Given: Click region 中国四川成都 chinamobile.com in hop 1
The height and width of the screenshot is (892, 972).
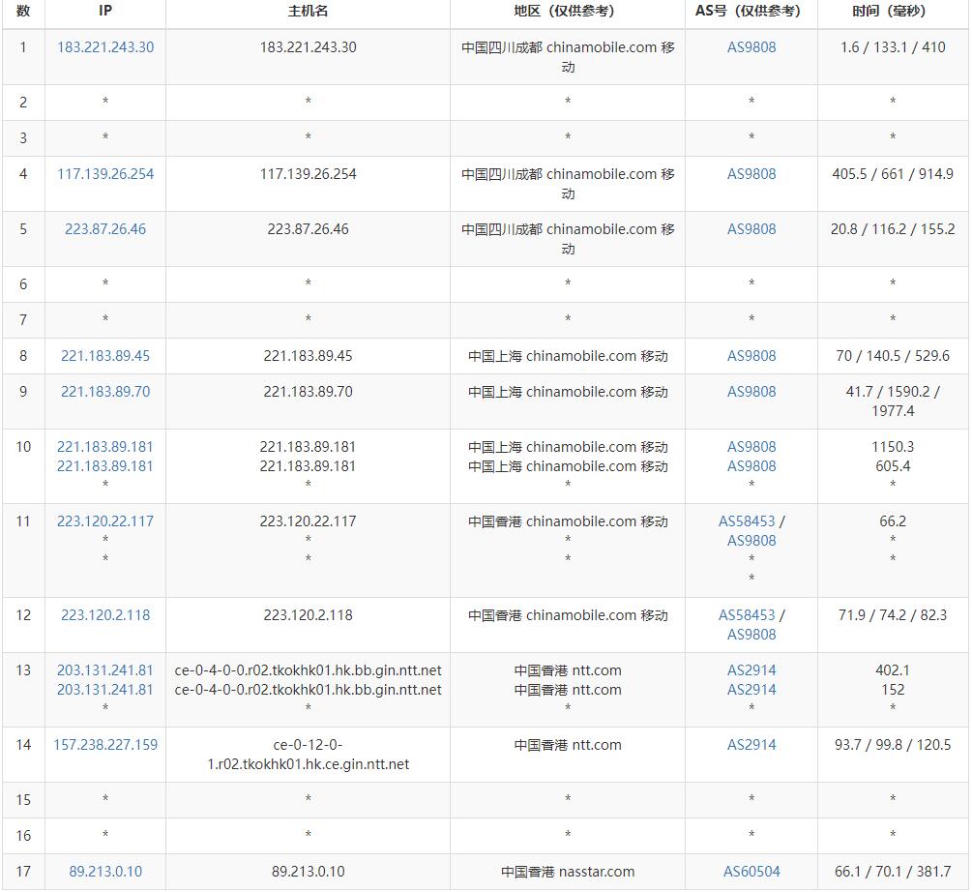Looking at the screenshot, I should tap(567, 57).
